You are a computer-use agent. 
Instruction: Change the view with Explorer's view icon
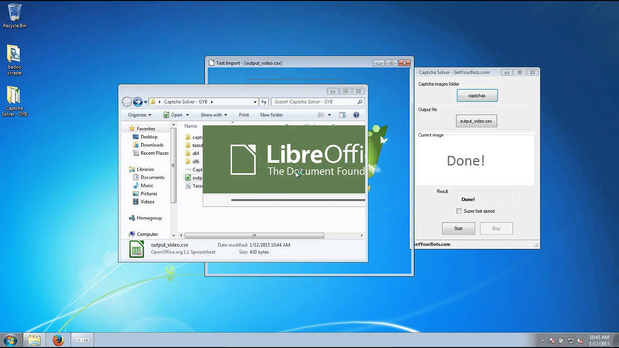[321, 115]
